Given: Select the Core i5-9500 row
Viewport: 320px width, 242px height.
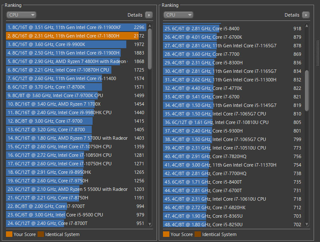Looking at the screenshot, I should 76,215.
